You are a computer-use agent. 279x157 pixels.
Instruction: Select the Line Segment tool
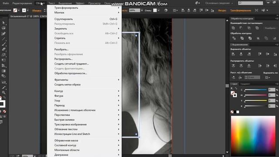click(x=3, y=39)
